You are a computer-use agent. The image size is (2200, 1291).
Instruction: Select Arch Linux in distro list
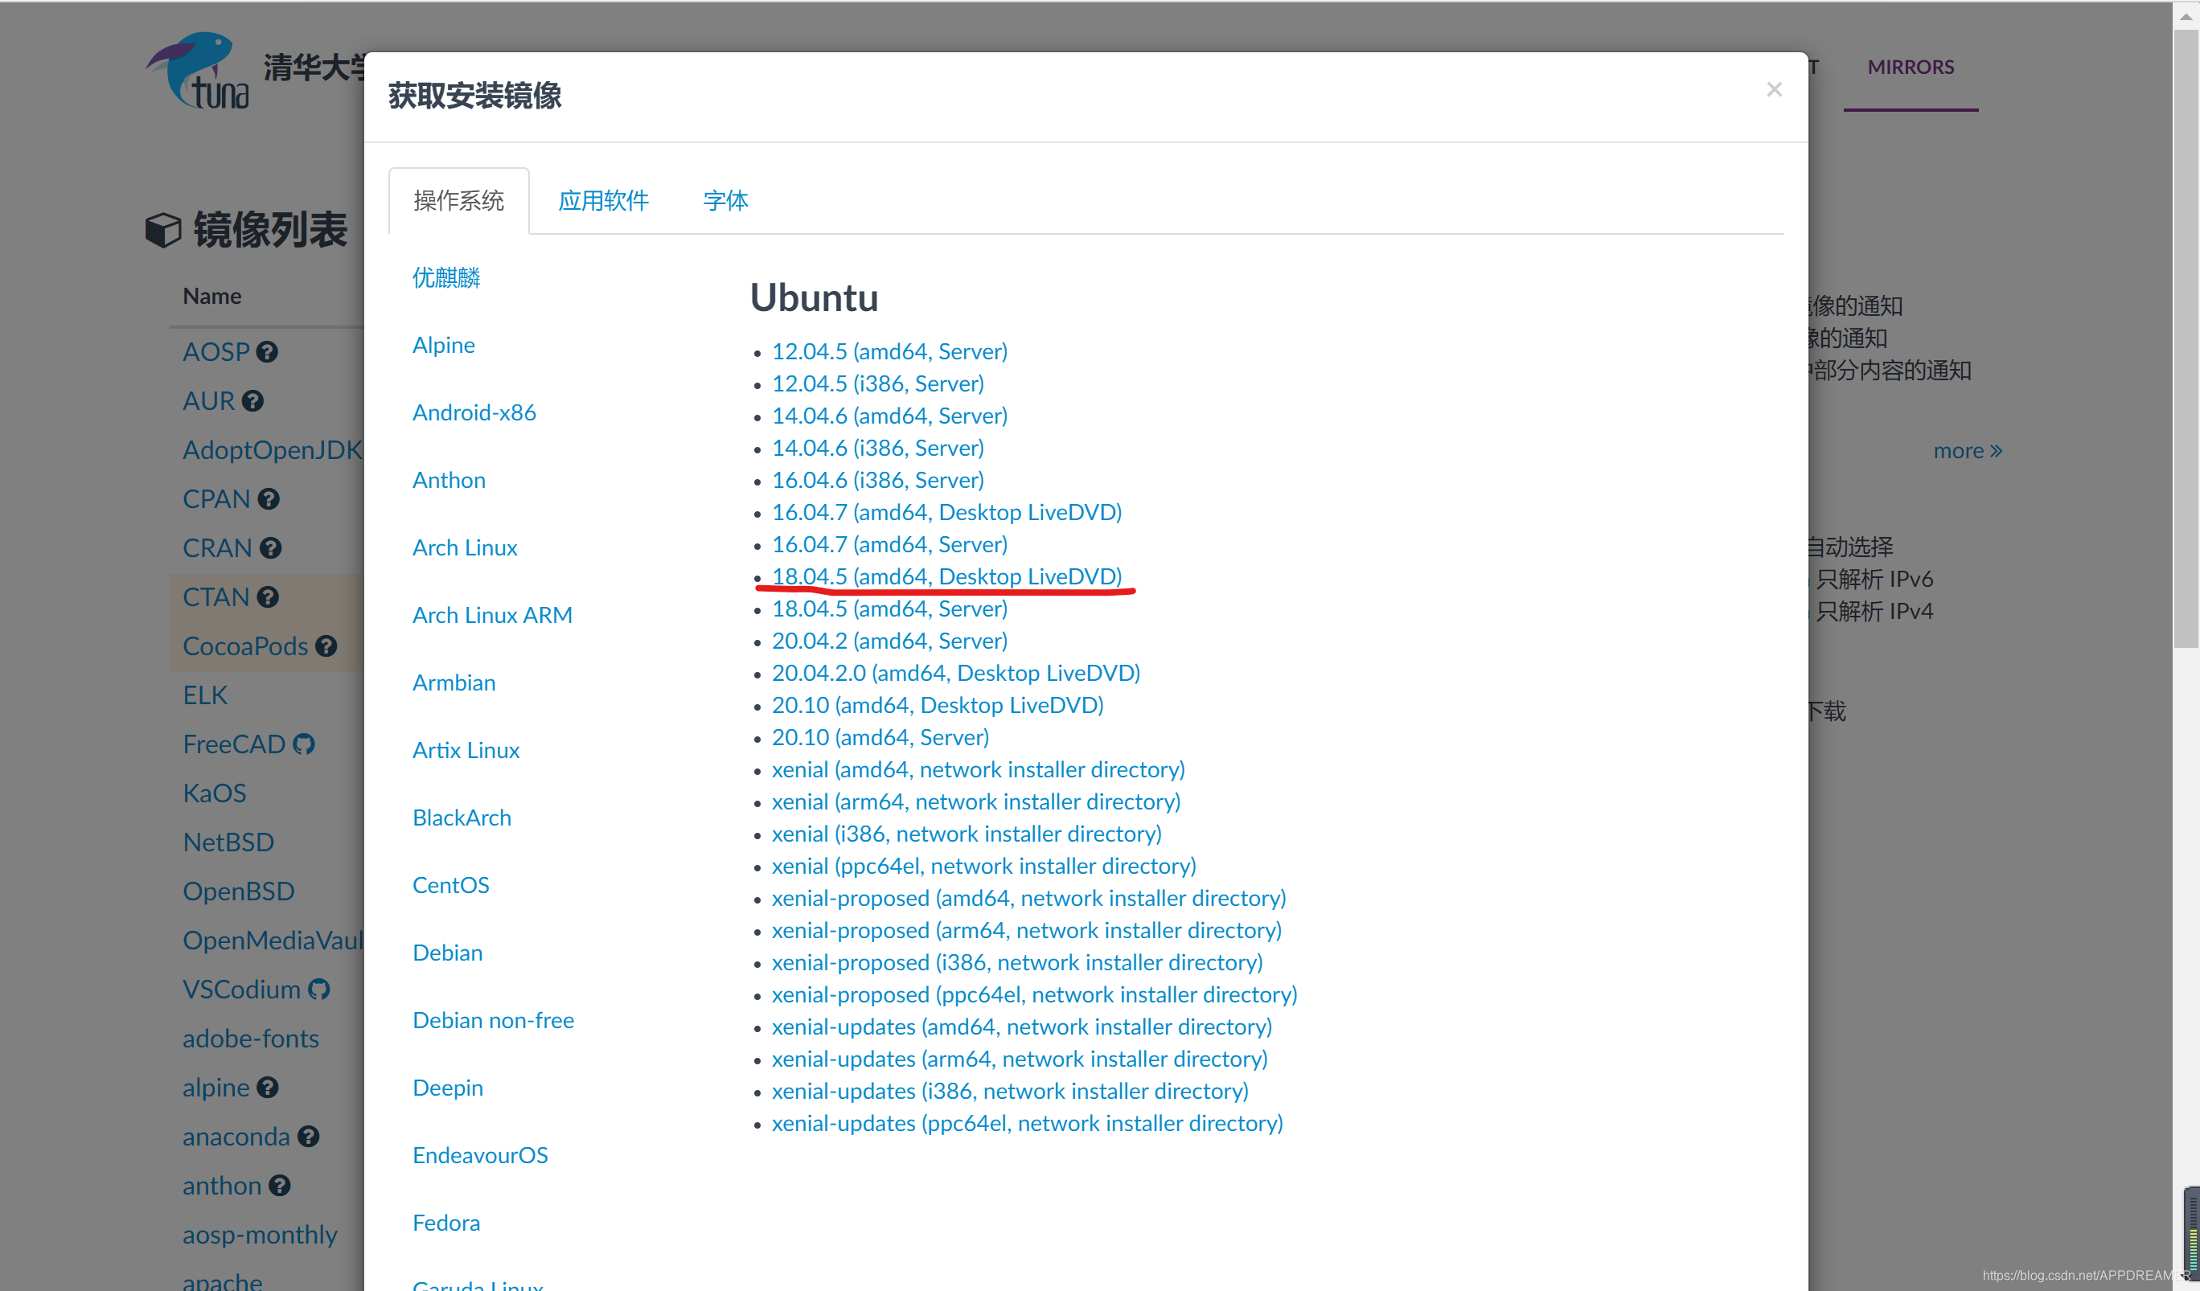[x=465, y=547]
